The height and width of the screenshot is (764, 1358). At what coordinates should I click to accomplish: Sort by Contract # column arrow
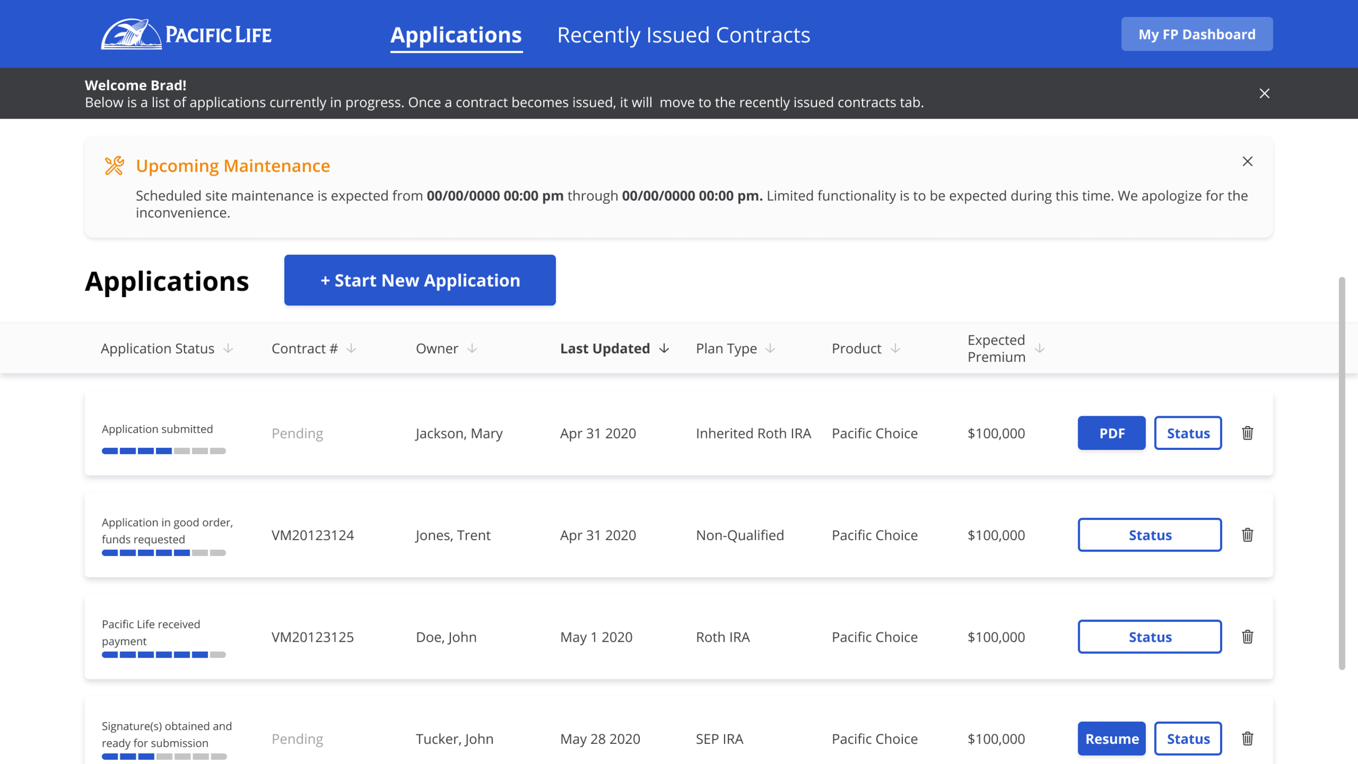pyautogui.click(x=351, y=348)
